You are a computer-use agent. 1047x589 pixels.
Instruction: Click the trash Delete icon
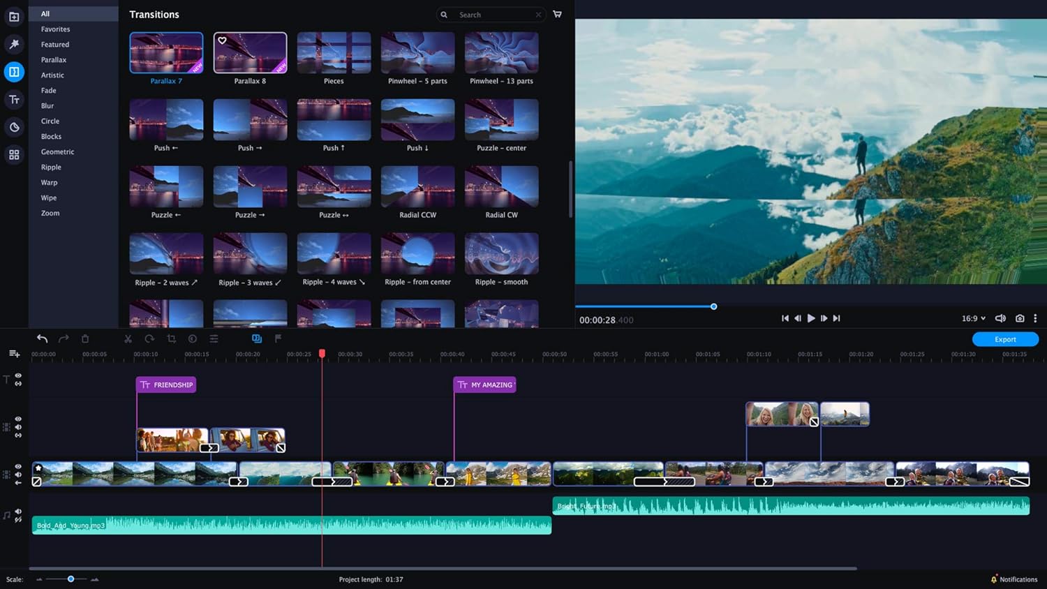(85, 338)
